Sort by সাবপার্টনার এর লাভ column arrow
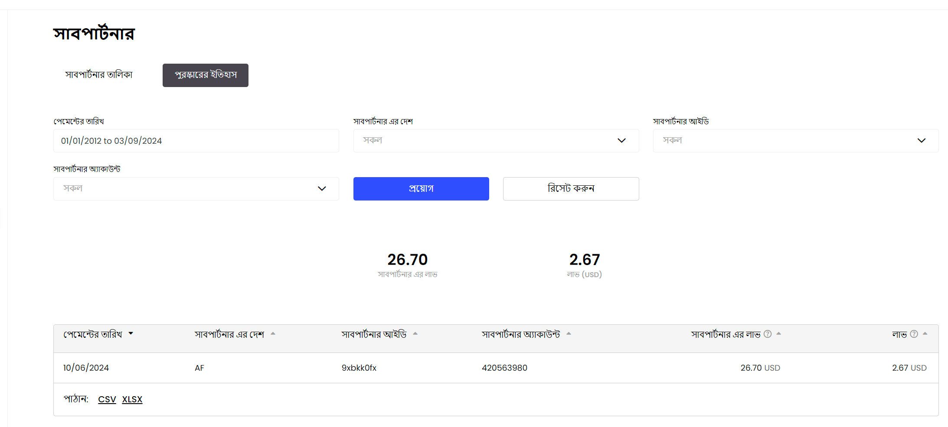This screenshot has height=427, width=948. click(779, 333)
